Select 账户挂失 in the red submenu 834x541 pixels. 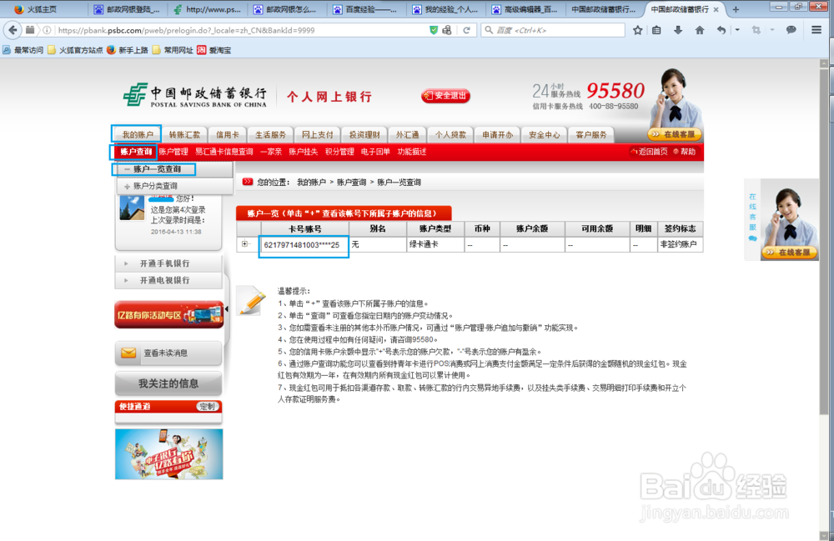click(304, 152)
